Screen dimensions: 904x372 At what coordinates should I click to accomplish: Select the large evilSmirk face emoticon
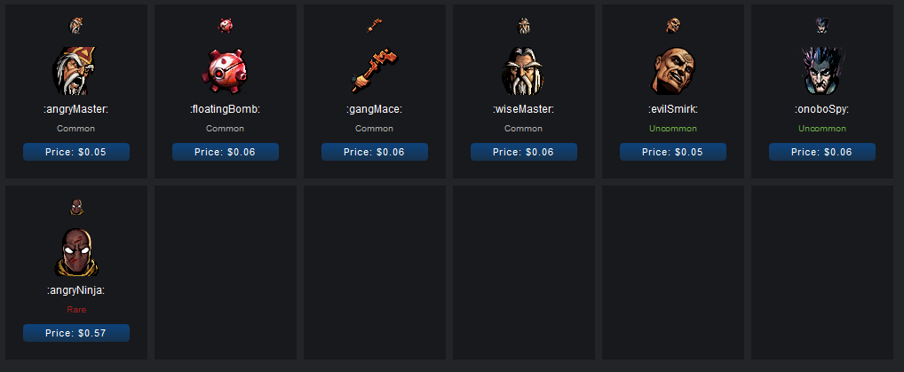673,71
